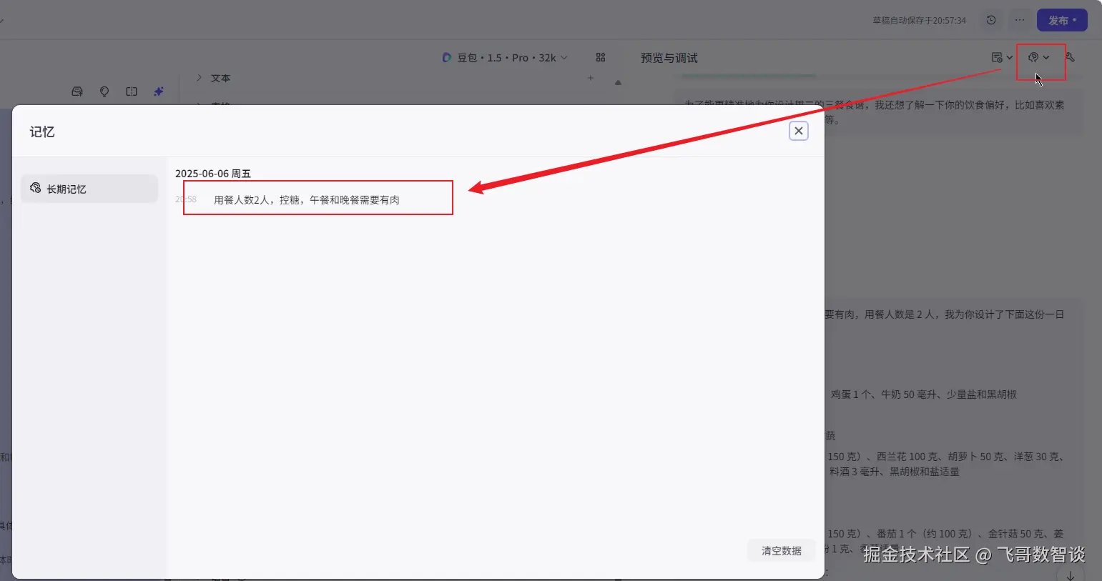
Task: Click the collapse triangle above the scroll area
Action: pos(618,83)
